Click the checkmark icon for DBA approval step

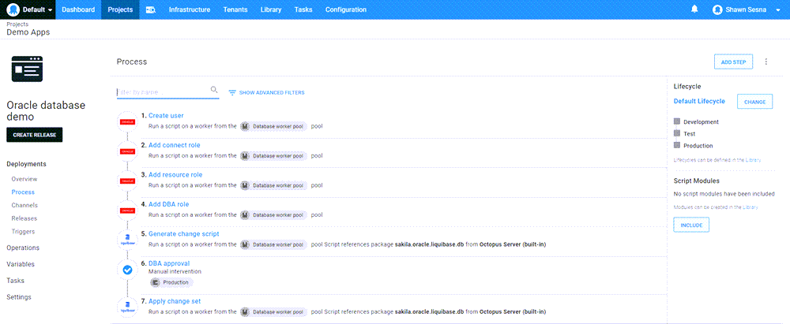pos(128,270)
